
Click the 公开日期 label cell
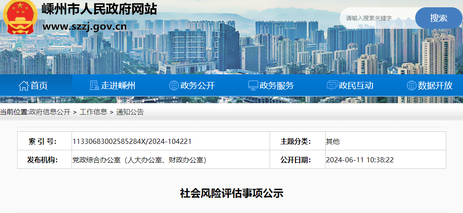point(298,160)
